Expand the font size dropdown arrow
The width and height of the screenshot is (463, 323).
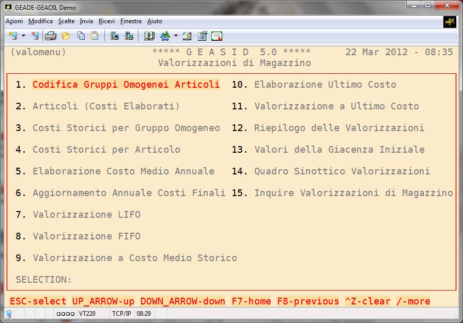coord(176,36)
